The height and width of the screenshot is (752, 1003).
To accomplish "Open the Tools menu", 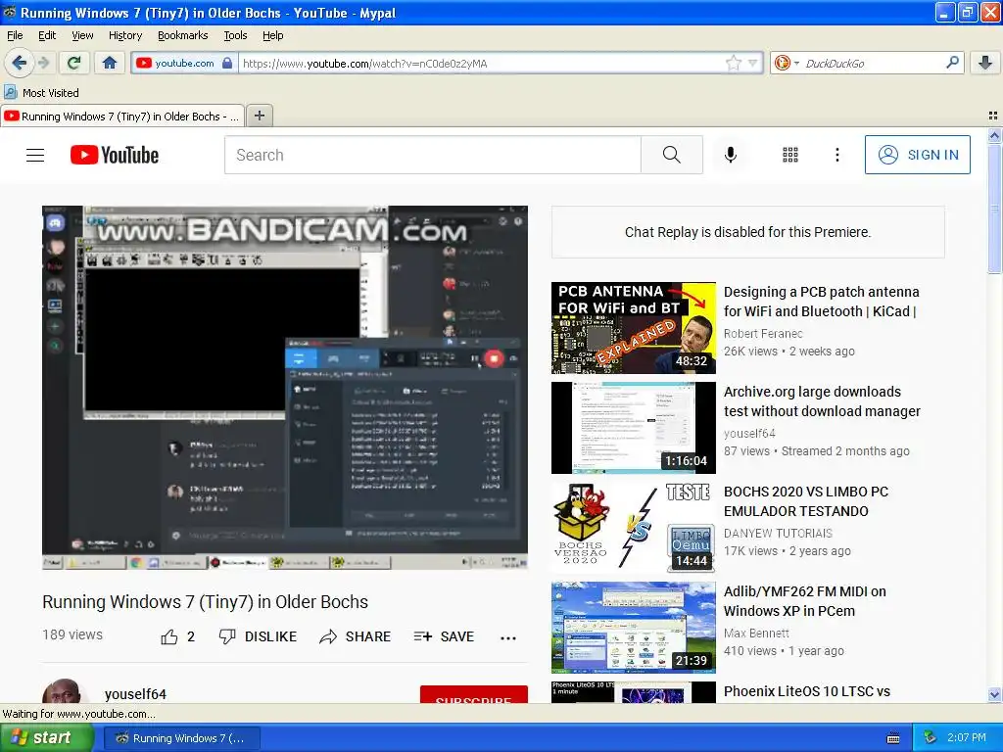I will pyautogui.click(x=235, y=35).
